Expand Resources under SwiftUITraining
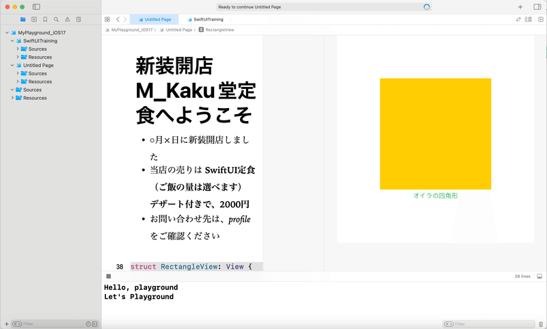This screenshot has height=329, width=547. click(18, 57)
